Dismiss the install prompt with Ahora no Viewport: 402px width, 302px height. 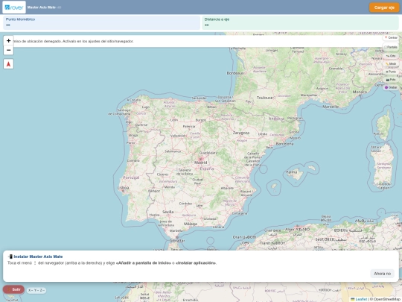tap(382, 274)
